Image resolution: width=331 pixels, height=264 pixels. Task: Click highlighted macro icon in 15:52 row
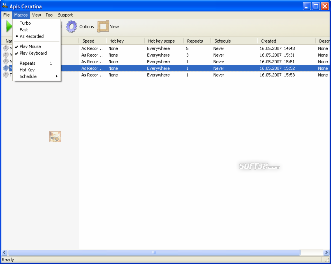coord(6,68)
